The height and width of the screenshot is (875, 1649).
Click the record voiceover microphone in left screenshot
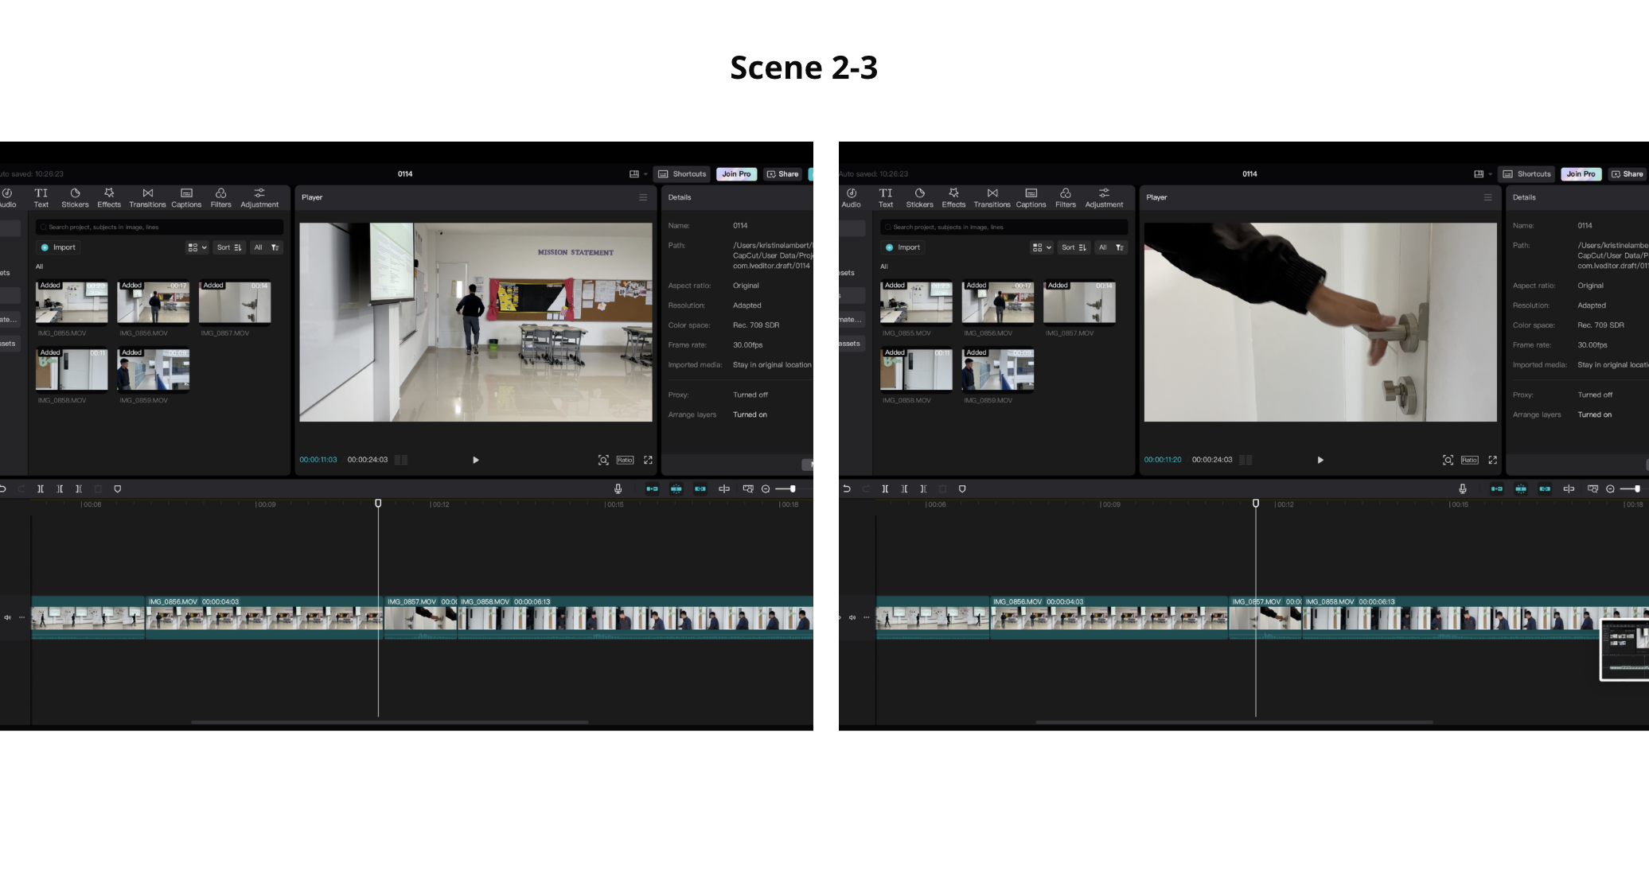[618, 489]
